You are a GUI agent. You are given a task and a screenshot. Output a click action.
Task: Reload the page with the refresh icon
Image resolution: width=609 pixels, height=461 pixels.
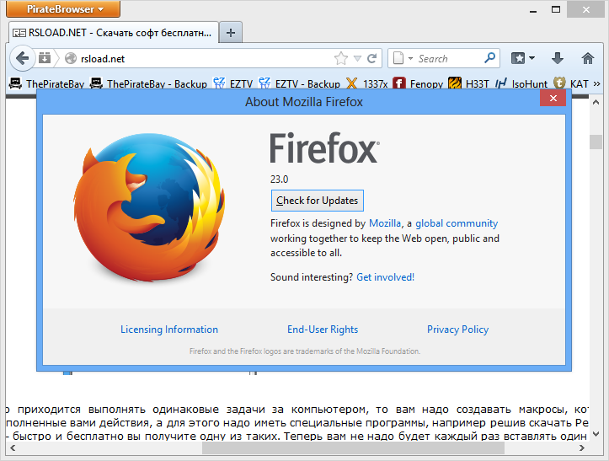[372, 59]
